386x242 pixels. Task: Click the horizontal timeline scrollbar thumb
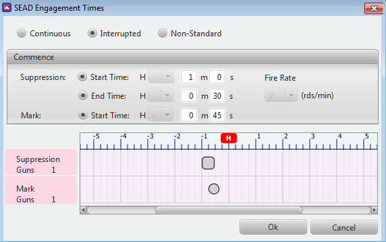coord(229,210)
